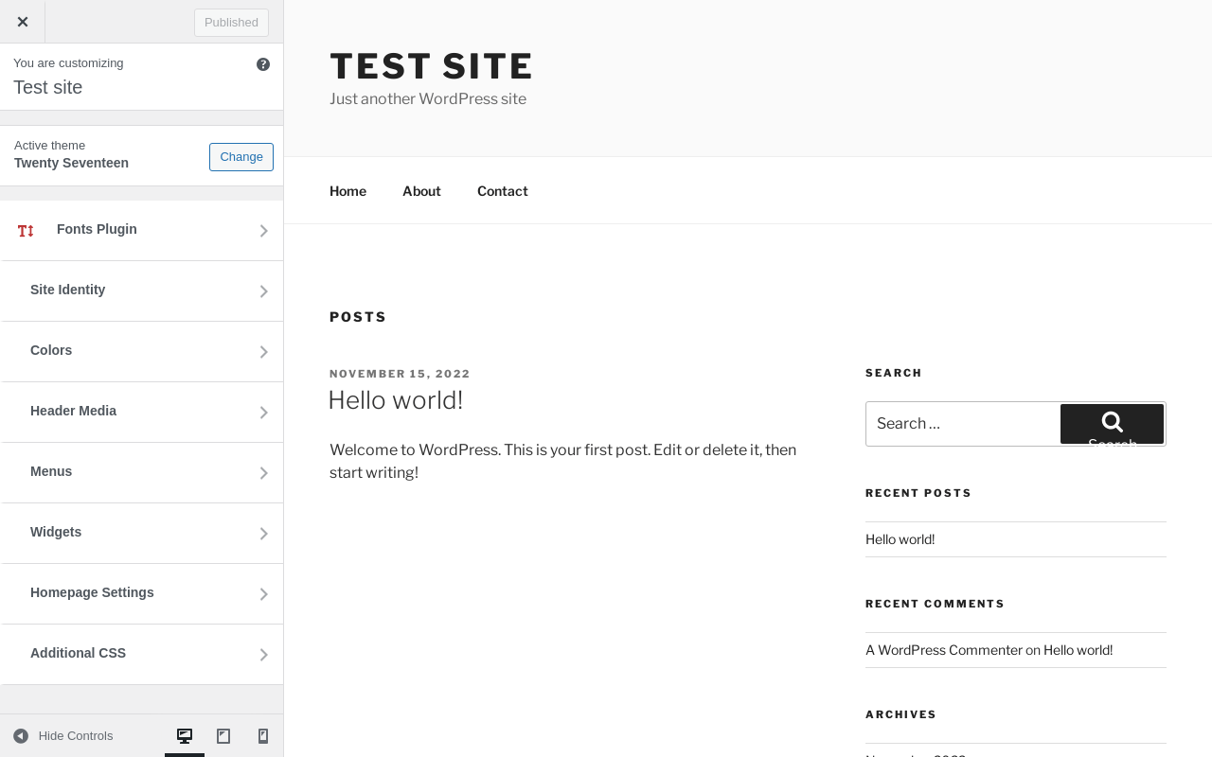Switch to desktop preview device icon
Viewport: 1212px width, 757px height.
[x=185, y=736]
